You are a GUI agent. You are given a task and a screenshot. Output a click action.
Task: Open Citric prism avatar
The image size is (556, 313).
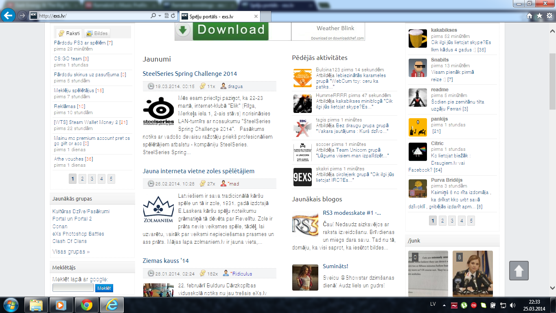click(x=418, y=152)
